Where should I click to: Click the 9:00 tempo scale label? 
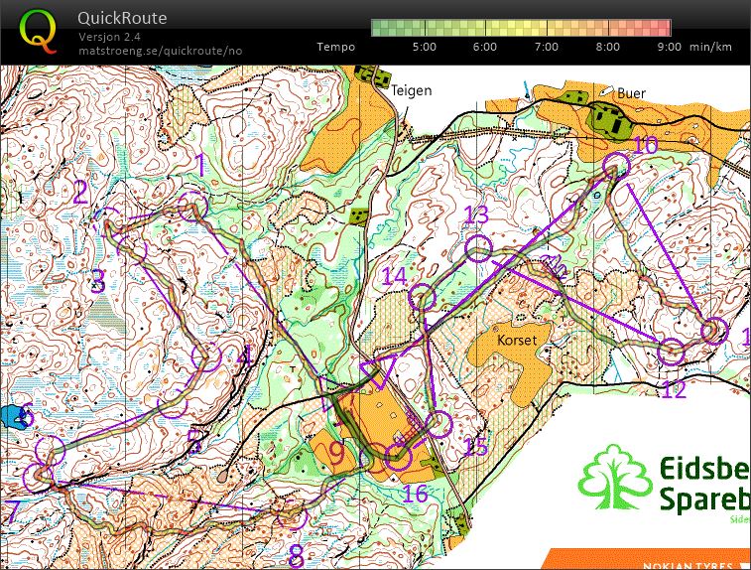pos(669,47)
